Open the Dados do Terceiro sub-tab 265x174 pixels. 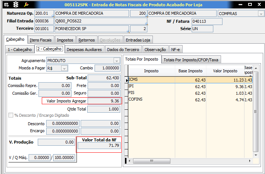point(123,50)
